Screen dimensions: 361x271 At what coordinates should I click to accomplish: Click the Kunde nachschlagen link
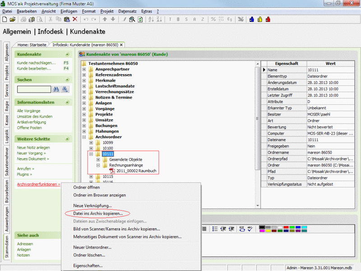pyautogui.click(x=36, y=63)
